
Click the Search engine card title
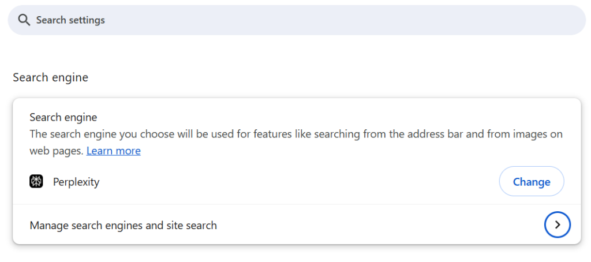tap(63, 117)
